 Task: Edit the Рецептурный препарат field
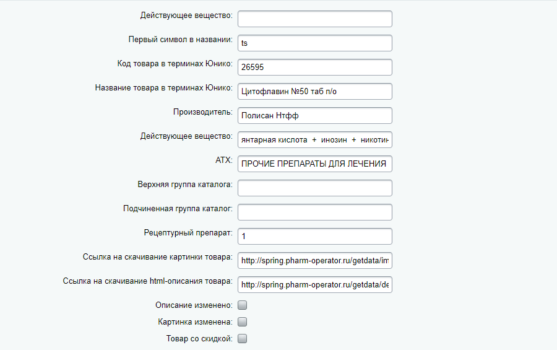click(x=315, y=237)
